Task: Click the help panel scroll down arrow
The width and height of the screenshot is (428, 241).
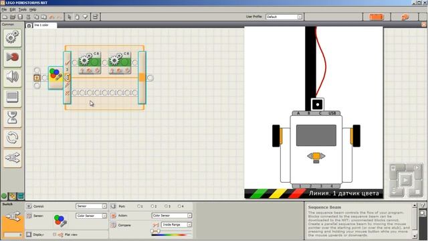Action: click(415, 236)
